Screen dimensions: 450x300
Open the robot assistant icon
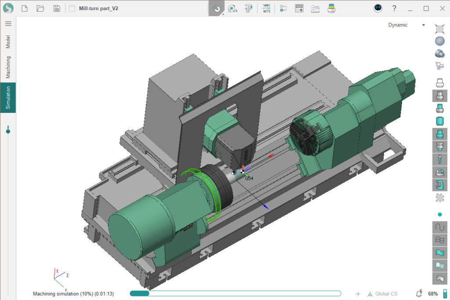pos(378,8)
